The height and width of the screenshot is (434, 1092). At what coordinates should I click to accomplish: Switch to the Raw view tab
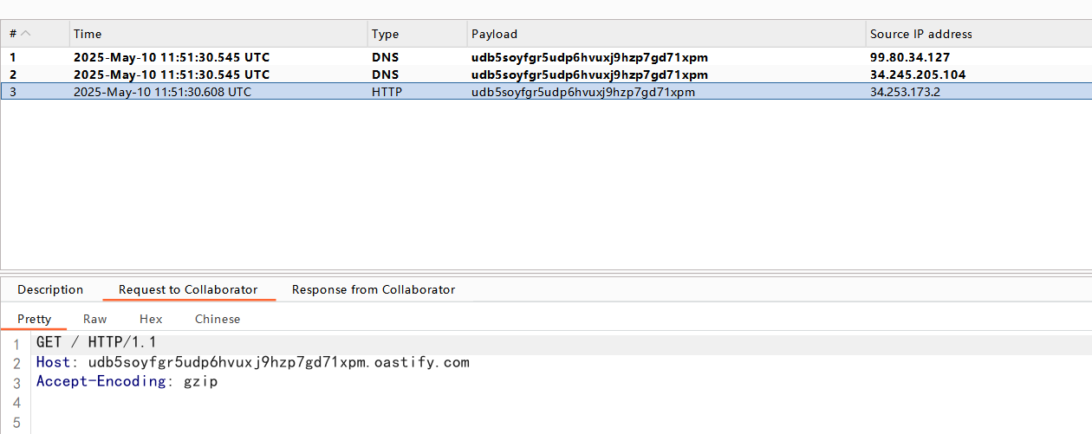coord(94,319)
